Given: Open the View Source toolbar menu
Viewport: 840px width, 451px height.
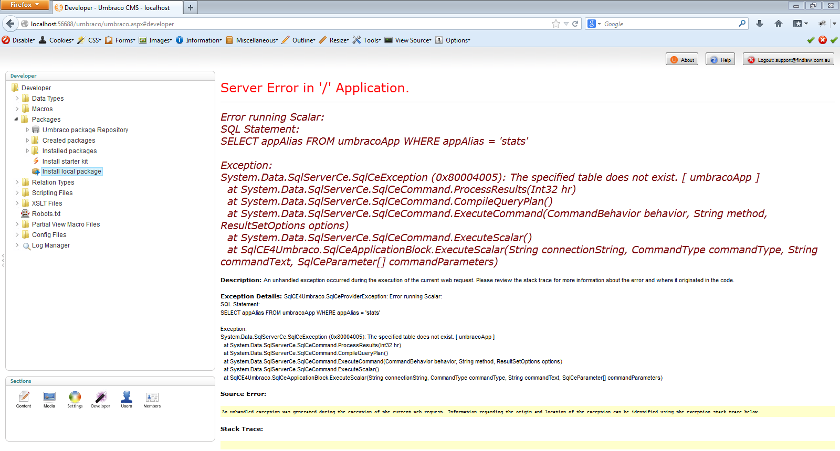Looking at the screenshot, I should tap(408, 40).
